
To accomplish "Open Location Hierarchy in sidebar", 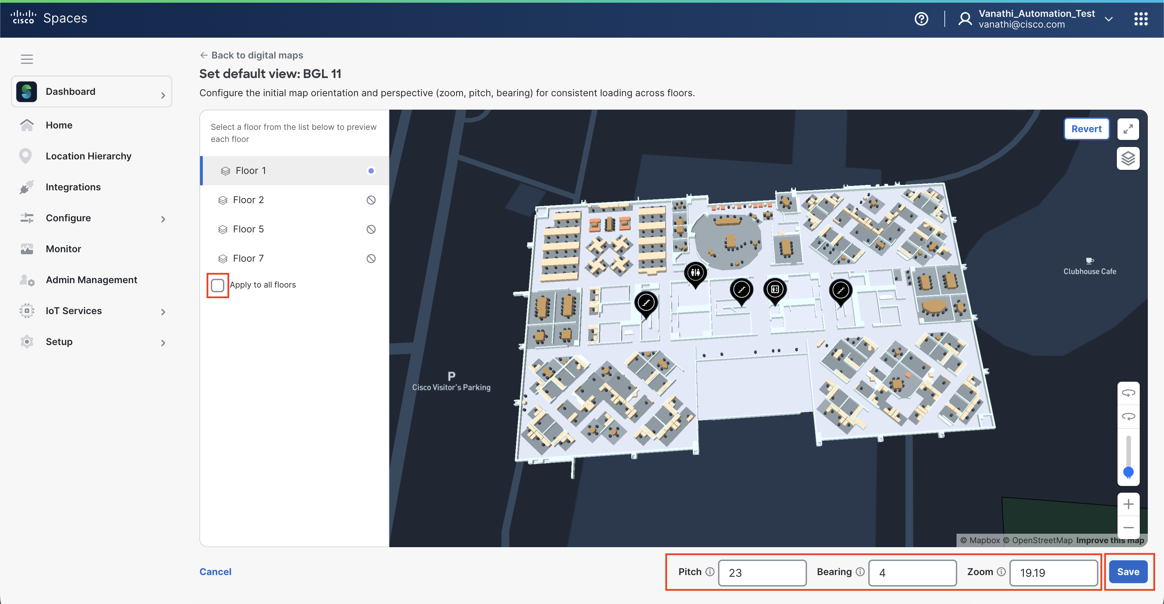I will [88, 156].
